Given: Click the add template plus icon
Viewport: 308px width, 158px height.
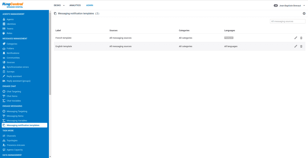Looking at the screenshot, I should click(x=304, y=13).
